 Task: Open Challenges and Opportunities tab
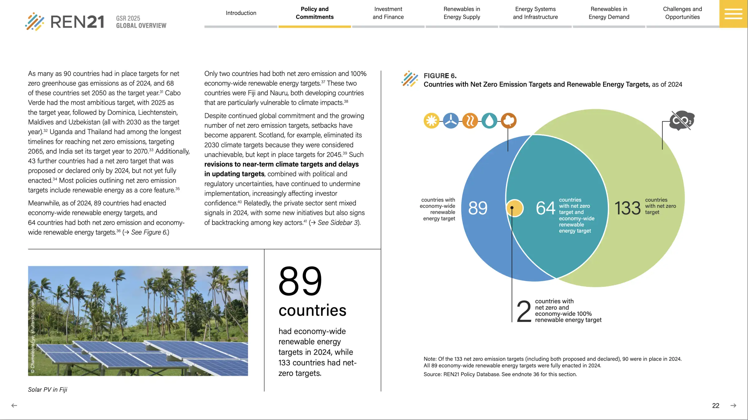click(x=682, y=13)
